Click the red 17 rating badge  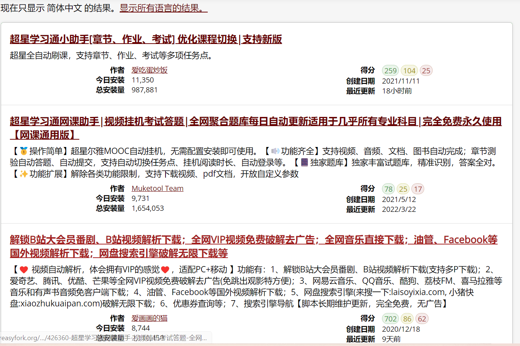tap(418, 189)
